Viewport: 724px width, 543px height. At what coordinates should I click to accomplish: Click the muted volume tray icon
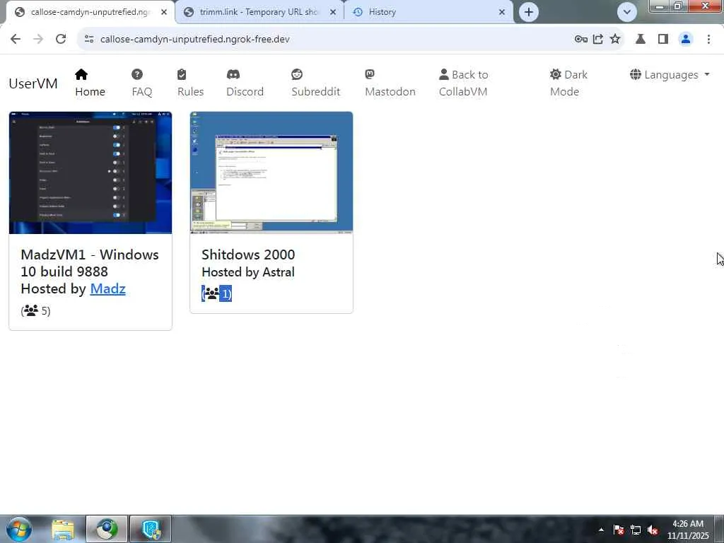point(653,530)
